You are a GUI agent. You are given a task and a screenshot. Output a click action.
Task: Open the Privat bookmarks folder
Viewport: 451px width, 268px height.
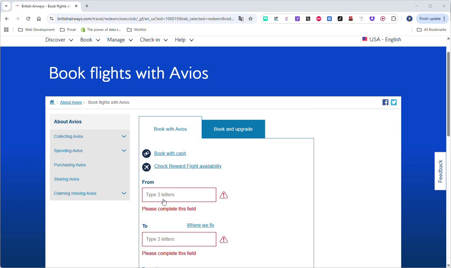(x=68, y=29)
